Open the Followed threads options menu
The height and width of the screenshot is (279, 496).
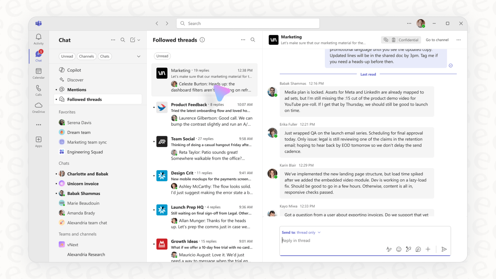coord(243,40)
